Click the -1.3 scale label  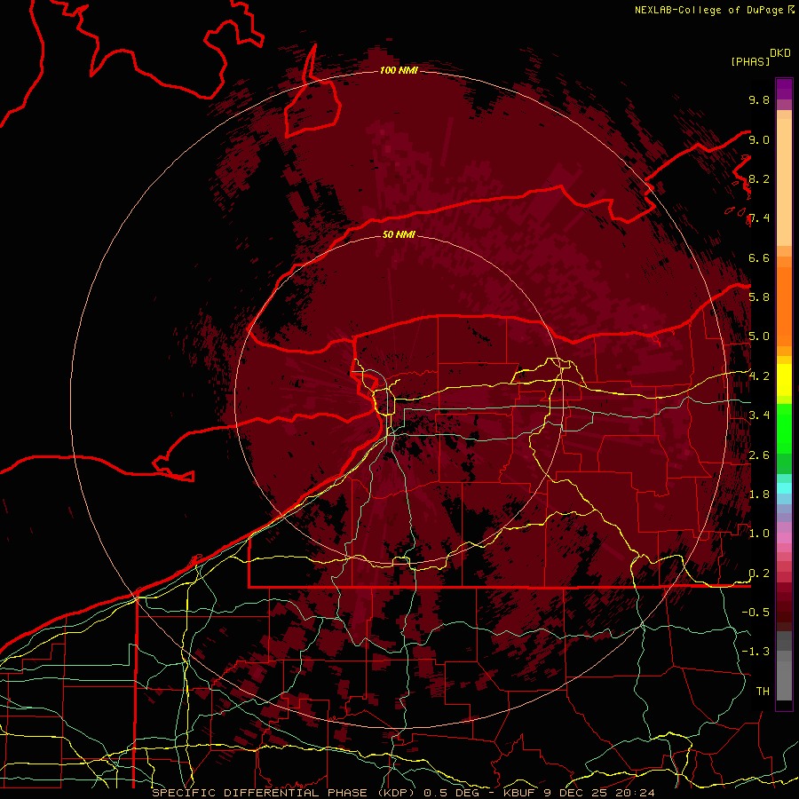(755, 652)
